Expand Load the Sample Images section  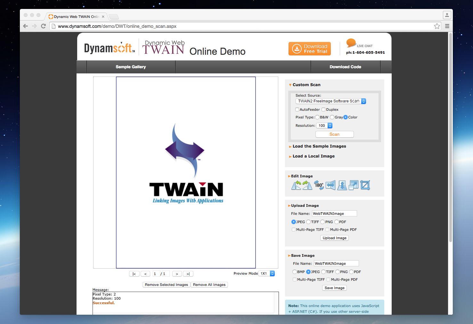pos(319,146)
